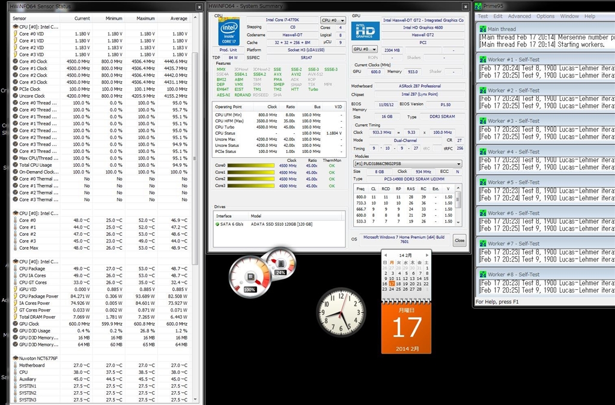
Task: Click the GPU Clock sensor icon
Action: point(15,324)
